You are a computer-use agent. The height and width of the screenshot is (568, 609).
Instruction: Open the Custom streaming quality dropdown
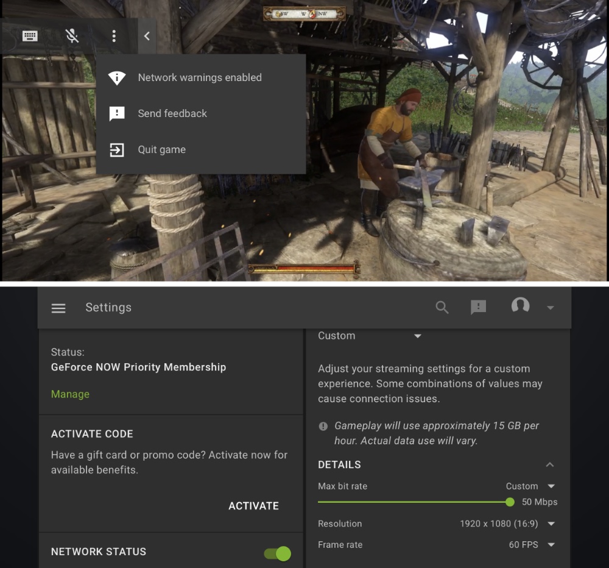click(x=370, y=336)
